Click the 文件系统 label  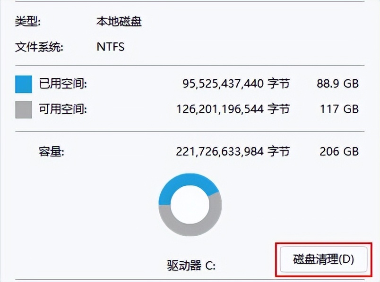click(x=39, y=47)
